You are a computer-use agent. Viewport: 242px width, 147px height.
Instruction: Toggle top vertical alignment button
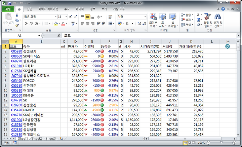(x=82, y=17)
